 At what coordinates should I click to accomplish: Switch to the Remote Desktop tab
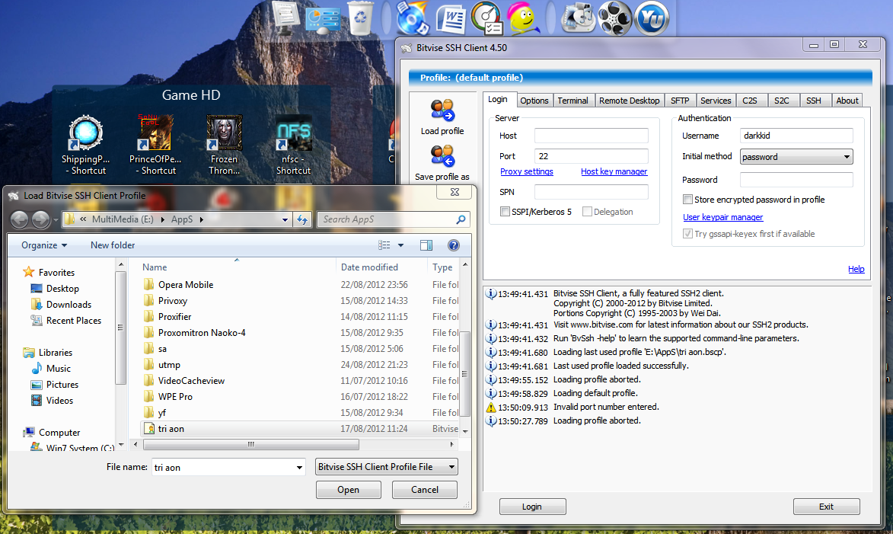pos(630,101)
